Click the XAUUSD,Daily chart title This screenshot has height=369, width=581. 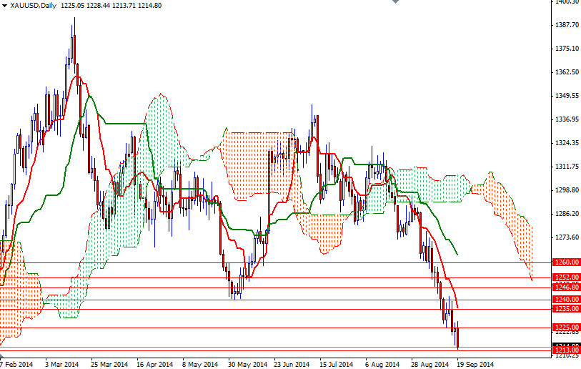coord(32,5)
